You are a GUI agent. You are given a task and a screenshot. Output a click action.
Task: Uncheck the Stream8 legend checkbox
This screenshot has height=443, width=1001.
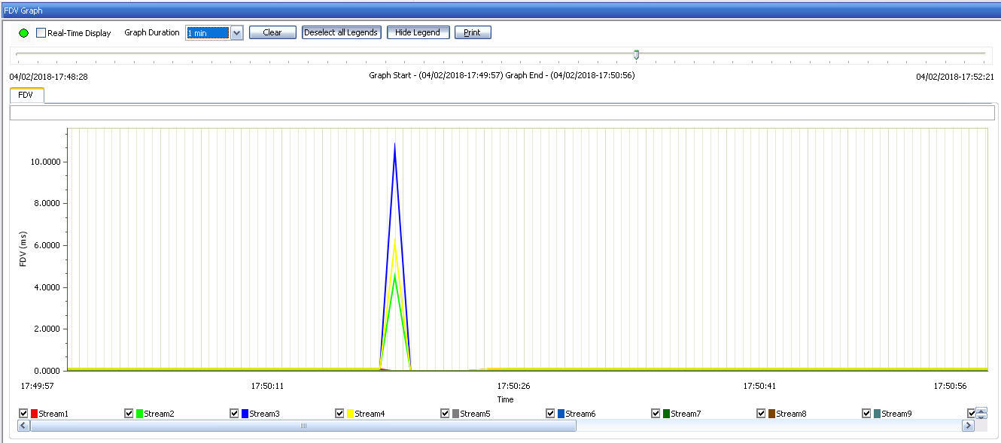[761, 413]
